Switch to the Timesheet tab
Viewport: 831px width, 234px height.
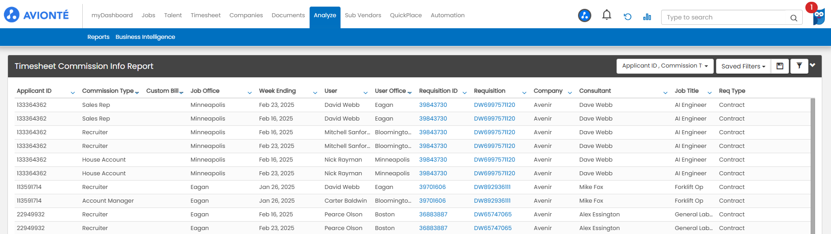coord(205,15)
